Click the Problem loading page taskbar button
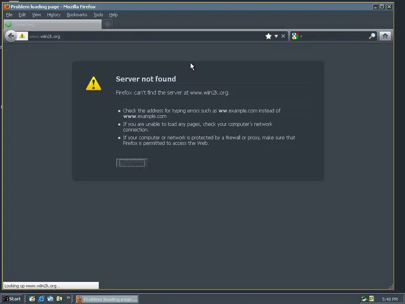 [107, 299]
